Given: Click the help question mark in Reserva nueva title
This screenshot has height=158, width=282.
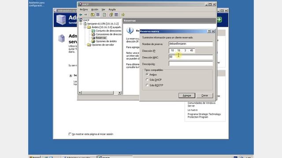Looking at the screenshot, I should [x=209, y=31].
